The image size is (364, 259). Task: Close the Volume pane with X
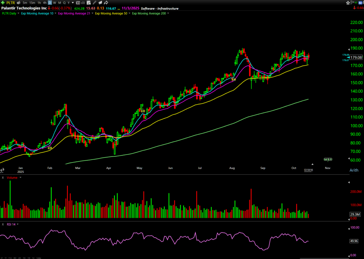(x=2, y=177)
